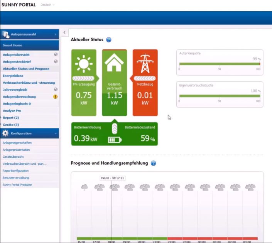Open help next to Aktueller Status
The width and height of the screenshot is (272, 243).
tap(109, 40)
